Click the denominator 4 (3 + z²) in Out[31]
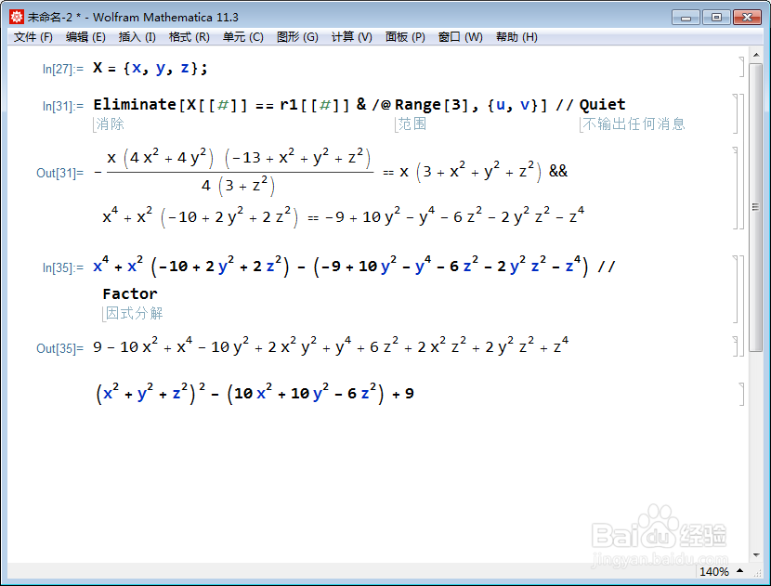The image size is (771, 586). point(238,186)
